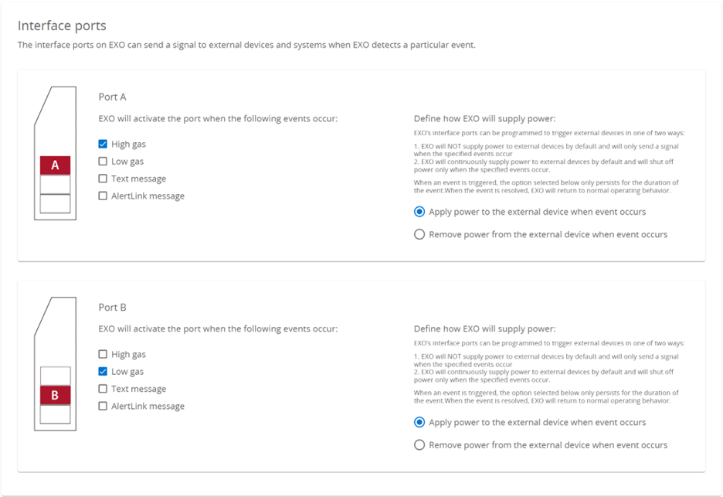Check AlertLink message event for Port B
This screenshot has width=723, height=497.
(x=103, y=405)
